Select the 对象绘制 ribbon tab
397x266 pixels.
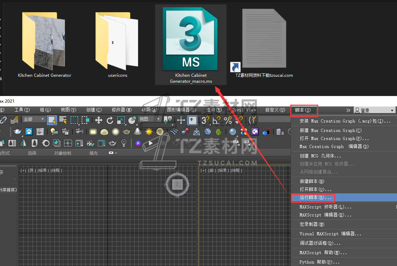coord(62,153)
